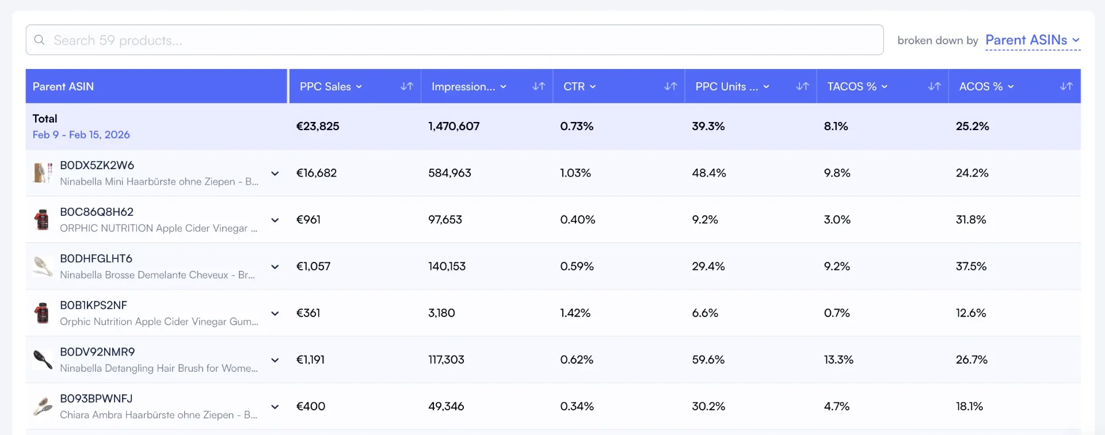1105x435 pixels.
Task: Click the B0C86Q8H62 vinegar bottle thumbnail
Action: click(x=43, y=219)
